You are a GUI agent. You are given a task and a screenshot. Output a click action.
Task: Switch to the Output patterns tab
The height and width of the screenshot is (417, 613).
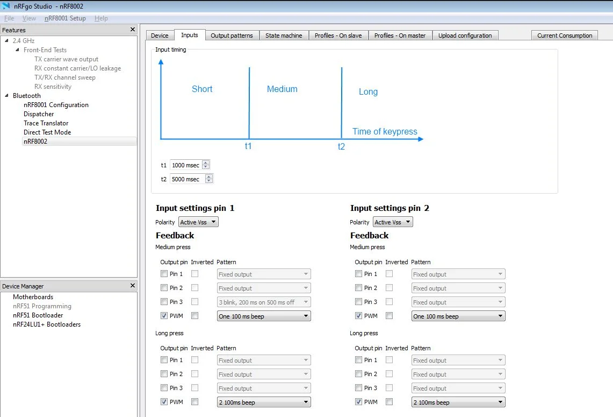(x=232, y=35)
